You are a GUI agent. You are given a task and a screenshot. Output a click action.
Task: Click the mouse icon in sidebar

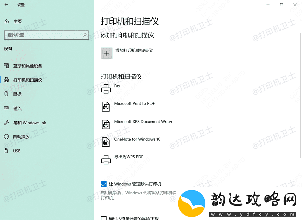[6, 94]
